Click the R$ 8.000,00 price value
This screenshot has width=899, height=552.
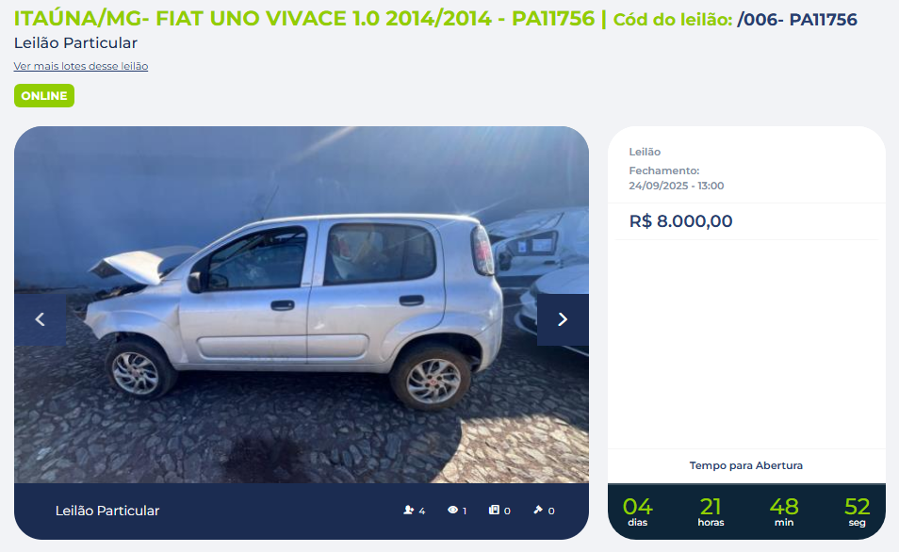pyautogui.click(x=680, y=221)
